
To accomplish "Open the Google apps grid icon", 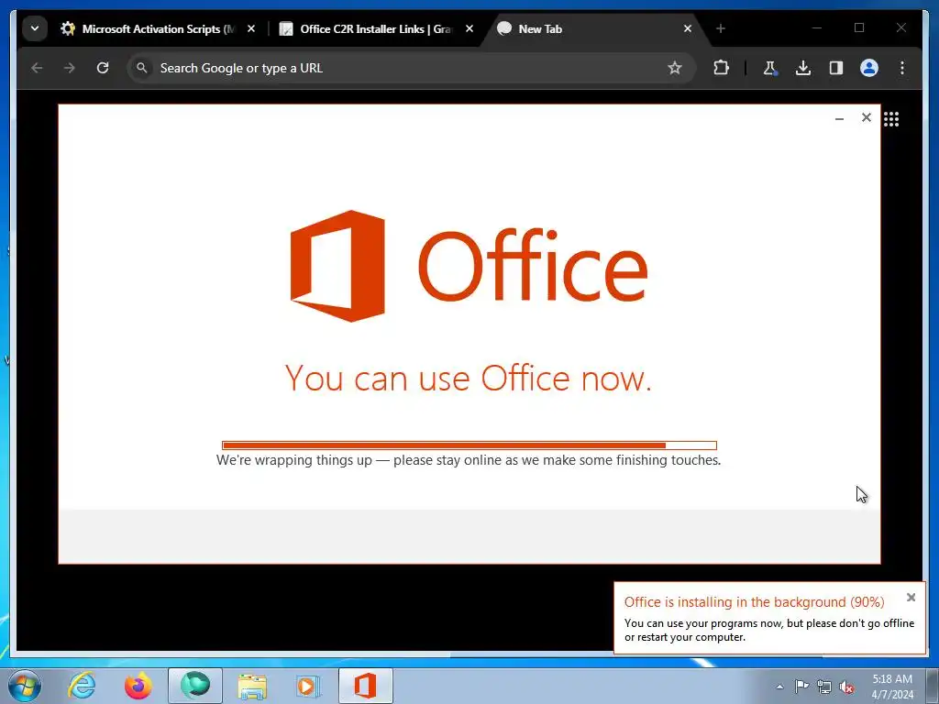I will click(891, 119).
